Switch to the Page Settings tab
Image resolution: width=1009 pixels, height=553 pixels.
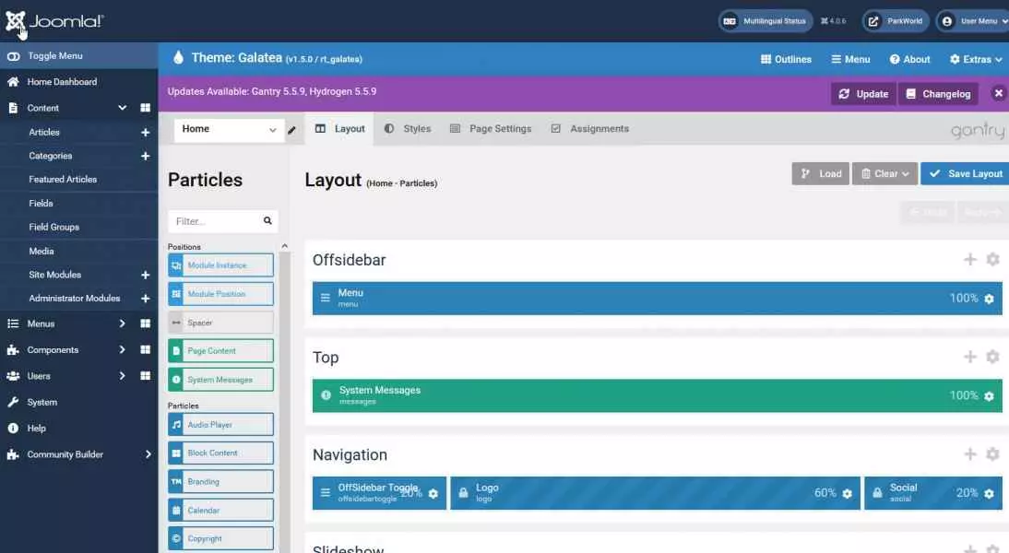[491, 129]
